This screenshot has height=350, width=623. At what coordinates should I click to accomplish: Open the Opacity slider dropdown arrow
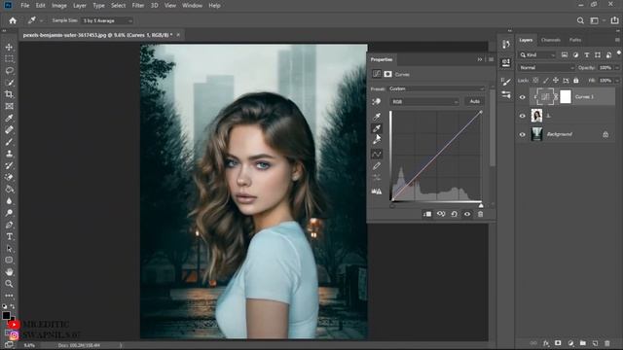[616, 68]
